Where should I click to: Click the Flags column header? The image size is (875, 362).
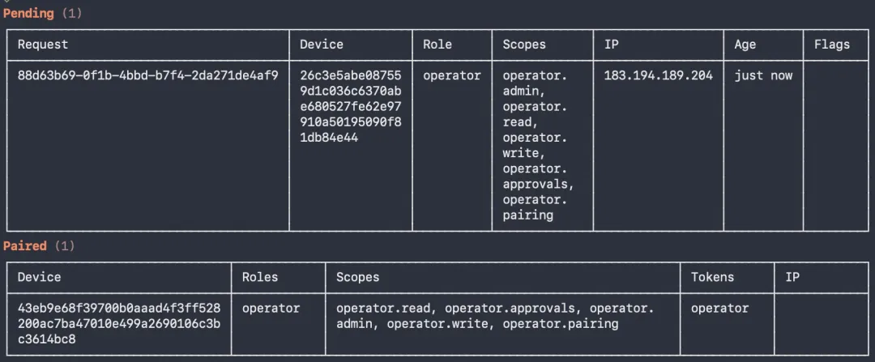tap(832, 45)
